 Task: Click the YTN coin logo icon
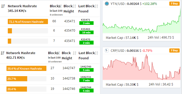click(x=107, y=4)
